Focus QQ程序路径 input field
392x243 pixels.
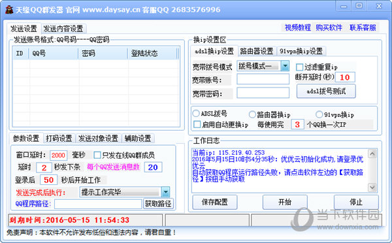98,204
